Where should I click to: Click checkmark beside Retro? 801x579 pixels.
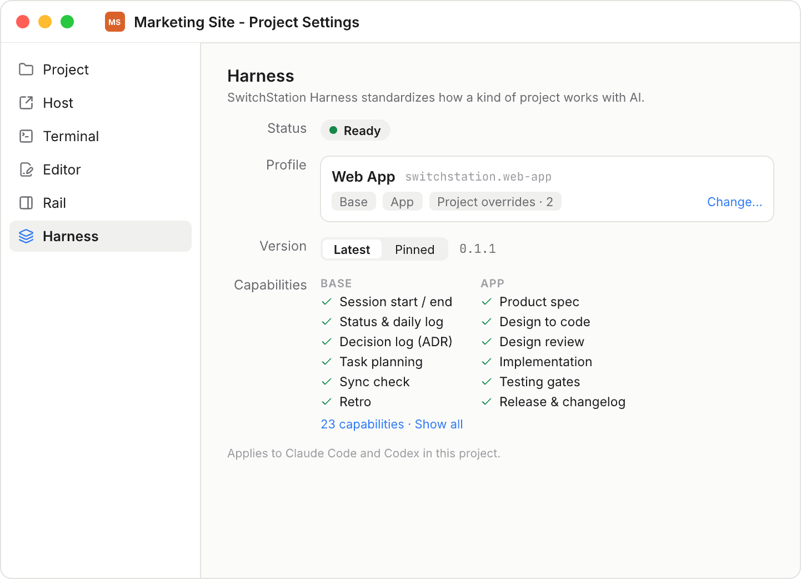point(327,402)
